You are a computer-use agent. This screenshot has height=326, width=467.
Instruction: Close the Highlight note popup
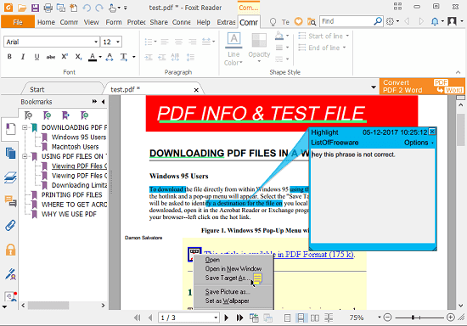click(432, 132)
